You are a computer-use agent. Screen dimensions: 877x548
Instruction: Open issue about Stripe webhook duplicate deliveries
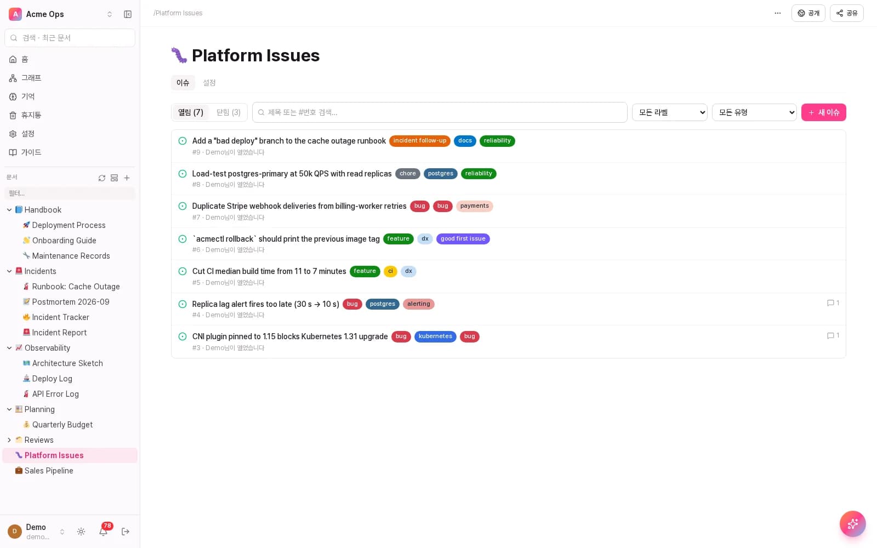pos(299,206)
